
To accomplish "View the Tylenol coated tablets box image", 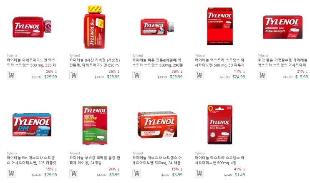I will click(157, 125).
